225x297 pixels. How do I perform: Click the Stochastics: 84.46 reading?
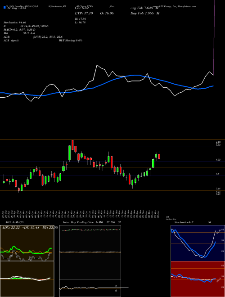coord(15,22)
